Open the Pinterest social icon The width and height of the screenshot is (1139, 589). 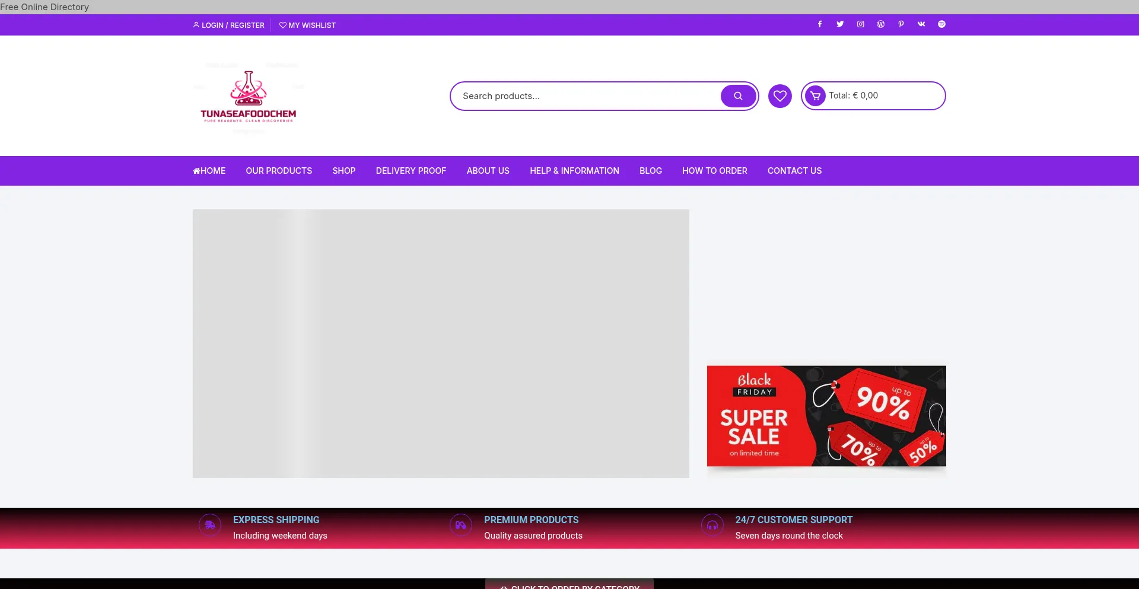[901, 24]
